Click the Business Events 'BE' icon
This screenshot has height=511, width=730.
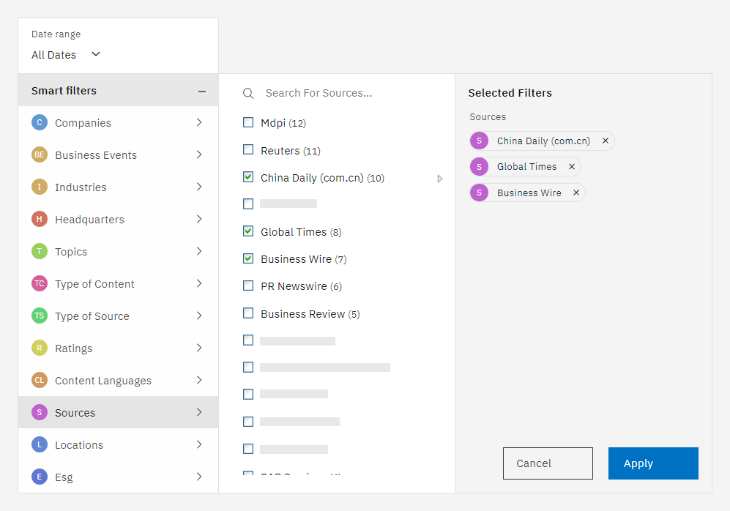point(40,154)
